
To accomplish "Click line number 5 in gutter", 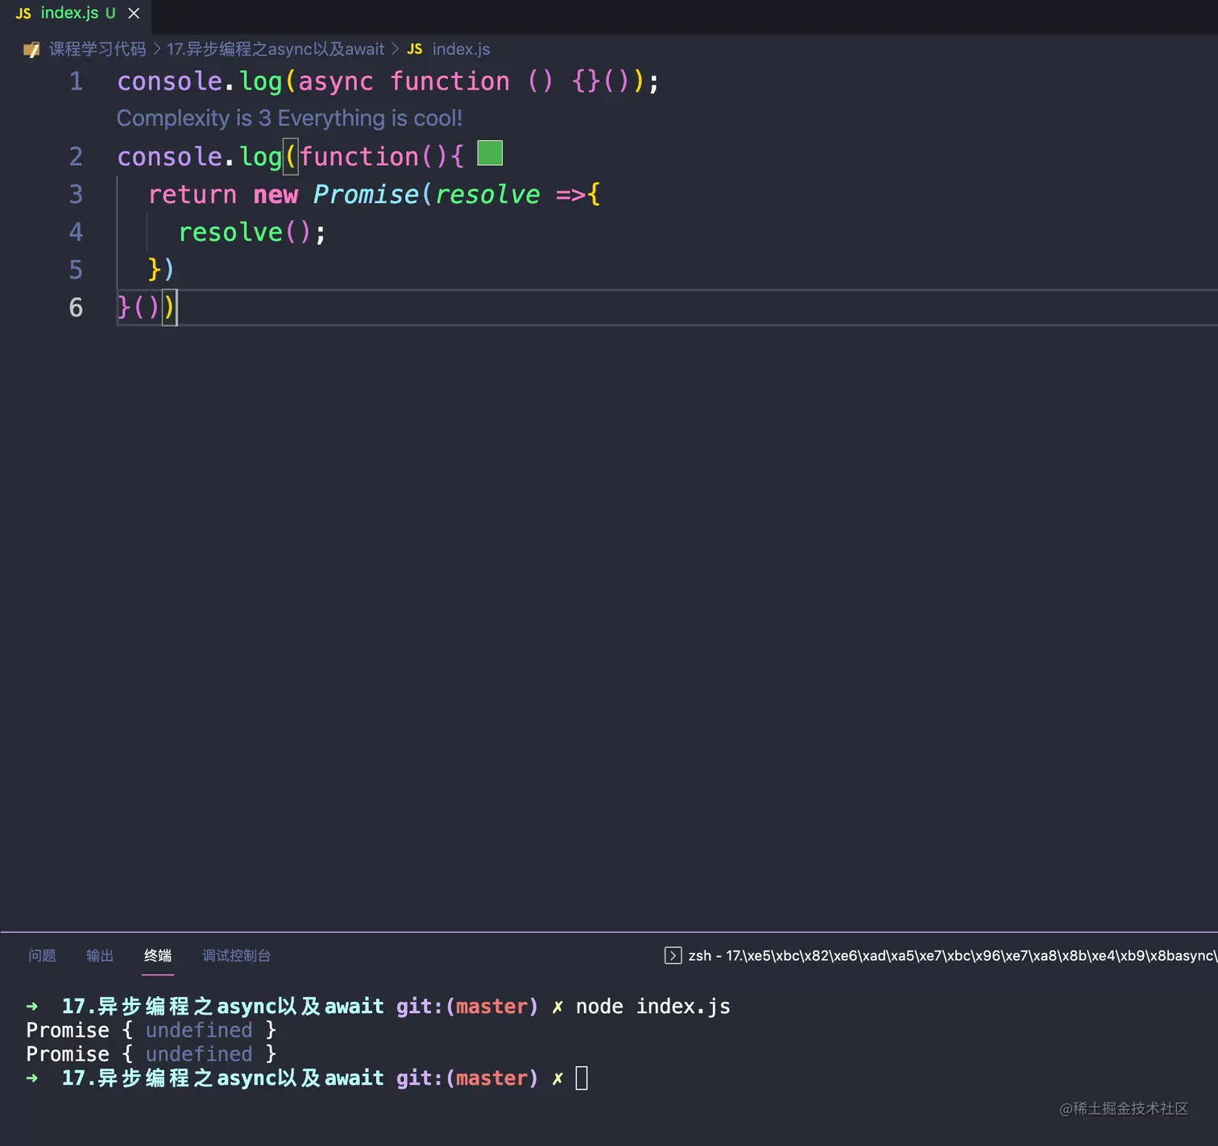I will click(x=77, y=270).
